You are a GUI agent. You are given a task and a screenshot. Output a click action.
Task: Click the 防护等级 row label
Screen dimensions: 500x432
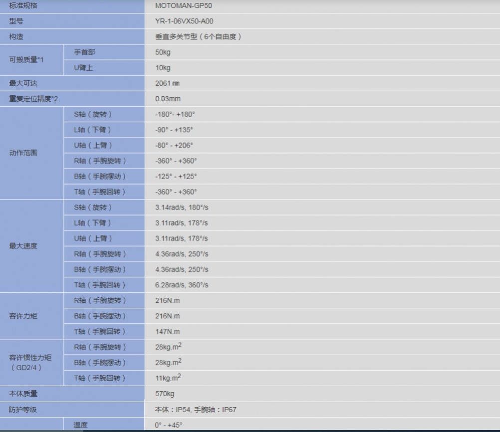(x=23, y=410)
